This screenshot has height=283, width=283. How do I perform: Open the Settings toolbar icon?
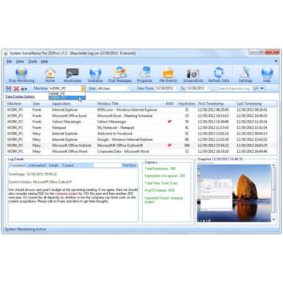point(245,75)
